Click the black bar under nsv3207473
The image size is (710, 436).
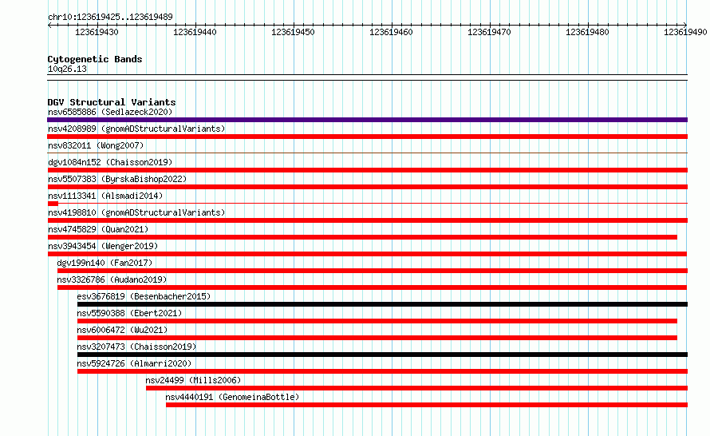pos(382,355)
